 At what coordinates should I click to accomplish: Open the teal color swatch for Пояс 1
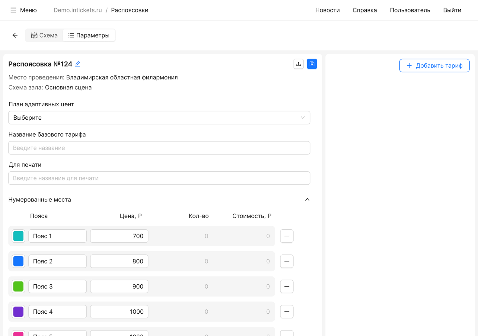(x=18, y=236)
